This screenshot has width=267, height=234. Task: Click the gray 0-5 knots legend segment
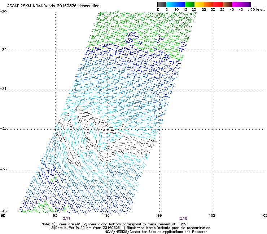[162, 4]
